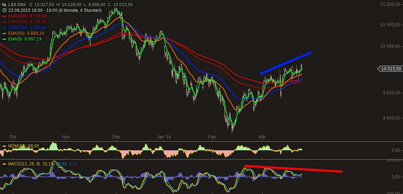This screenshot has height=194, width=403.
Task: Click the 9.000,00 price axis label
Action: pos(392,118)
